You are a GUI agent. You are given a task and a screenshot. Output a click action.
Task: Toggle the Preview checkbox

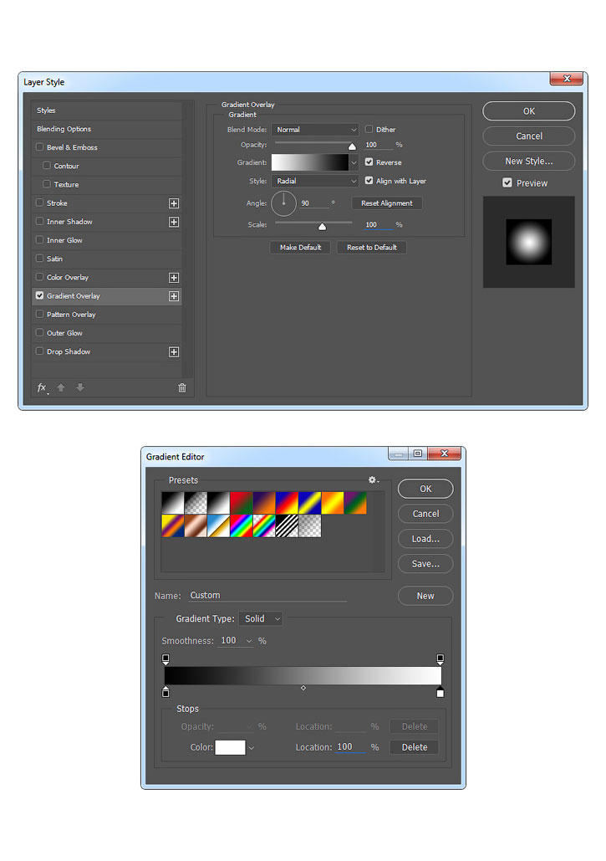[x=507, y=183]
